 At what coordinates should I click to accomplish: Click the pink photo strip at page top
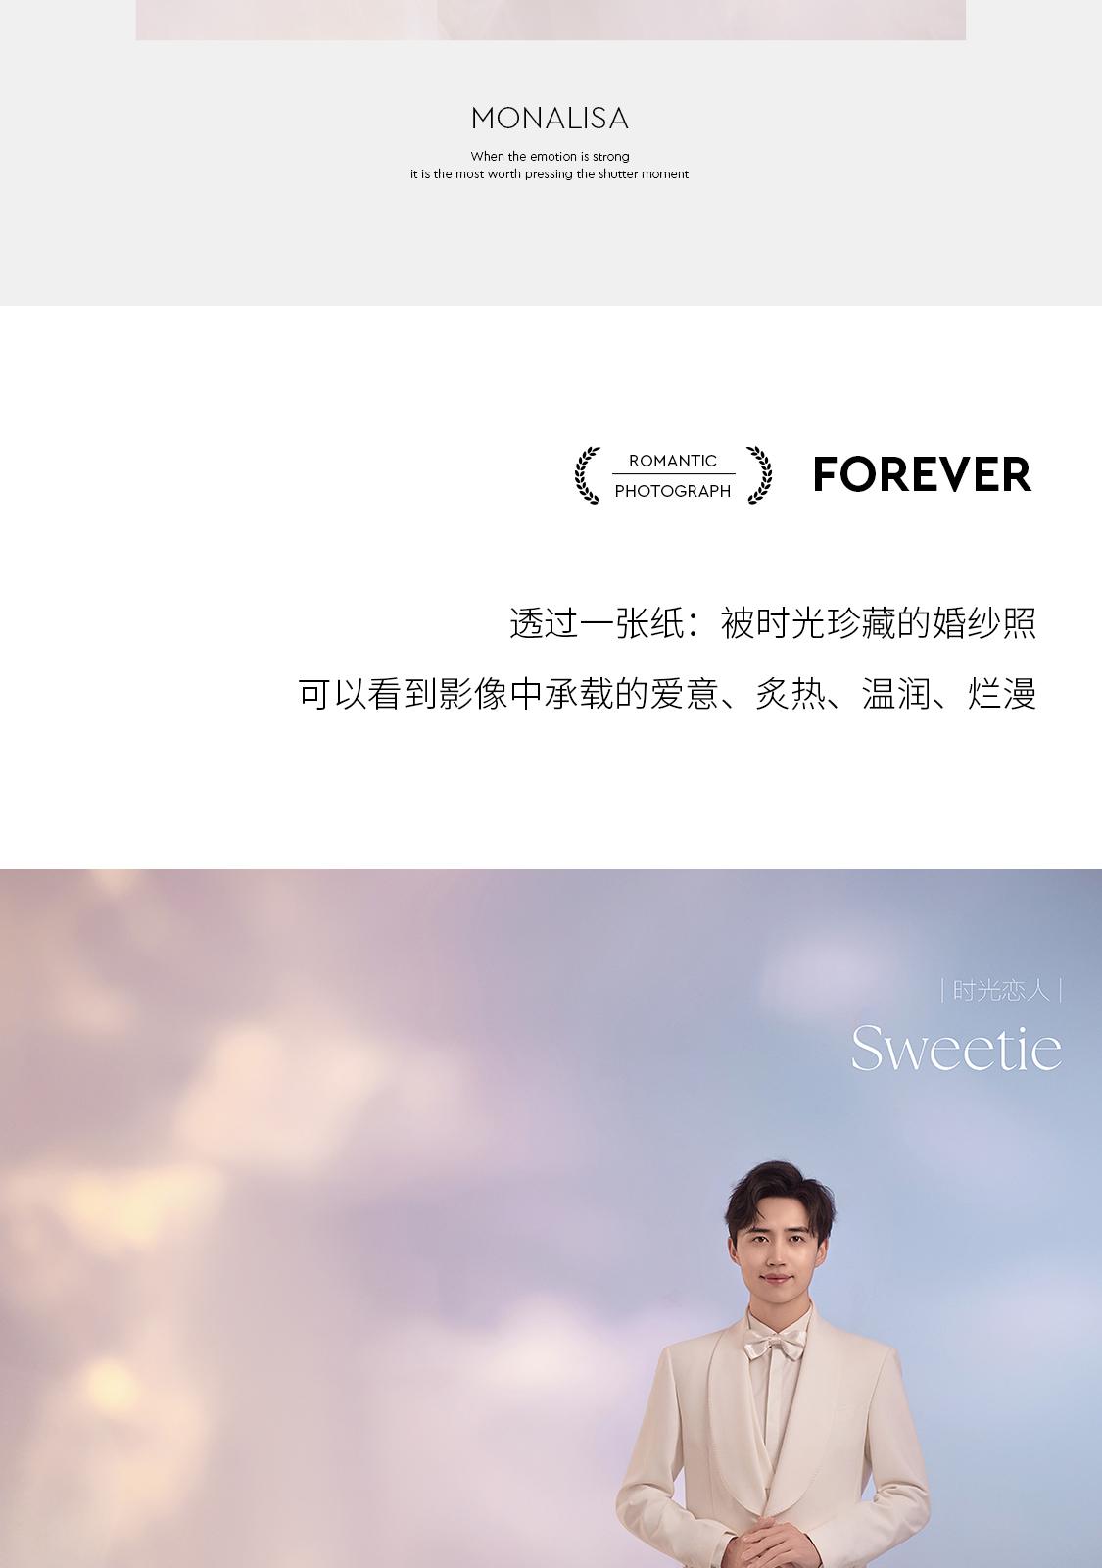coord(551,20)
